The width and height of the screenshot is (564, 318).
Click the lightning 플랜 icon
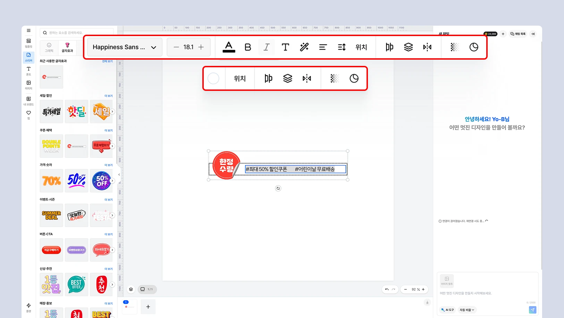pos(28,308)
